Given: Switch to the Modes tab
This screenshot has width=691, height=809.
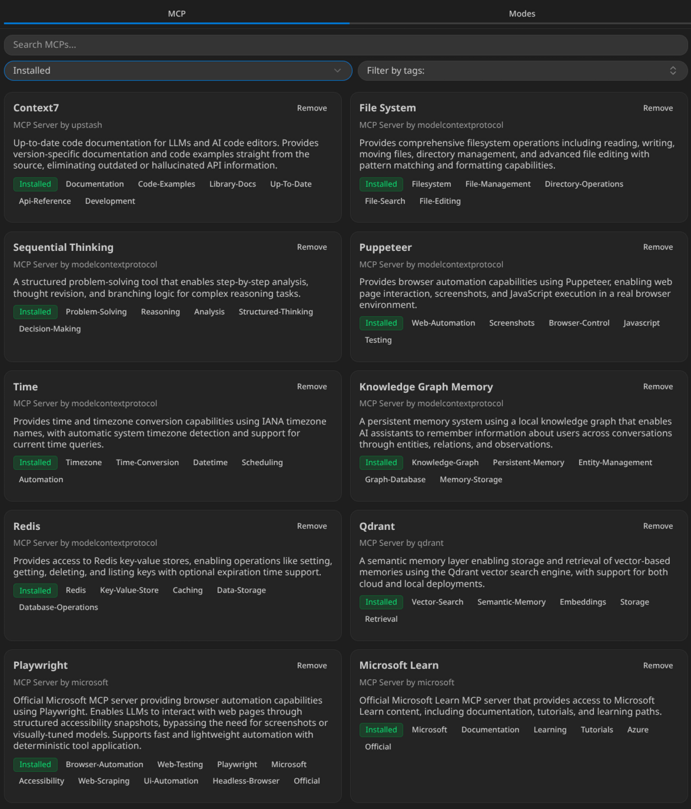Looking at the screenshot, I should [521, 13].
